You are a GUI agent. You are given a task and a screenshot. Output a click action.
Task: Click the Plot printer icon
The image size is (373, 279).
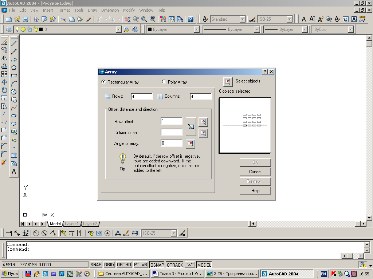click(x=36, y=20)
